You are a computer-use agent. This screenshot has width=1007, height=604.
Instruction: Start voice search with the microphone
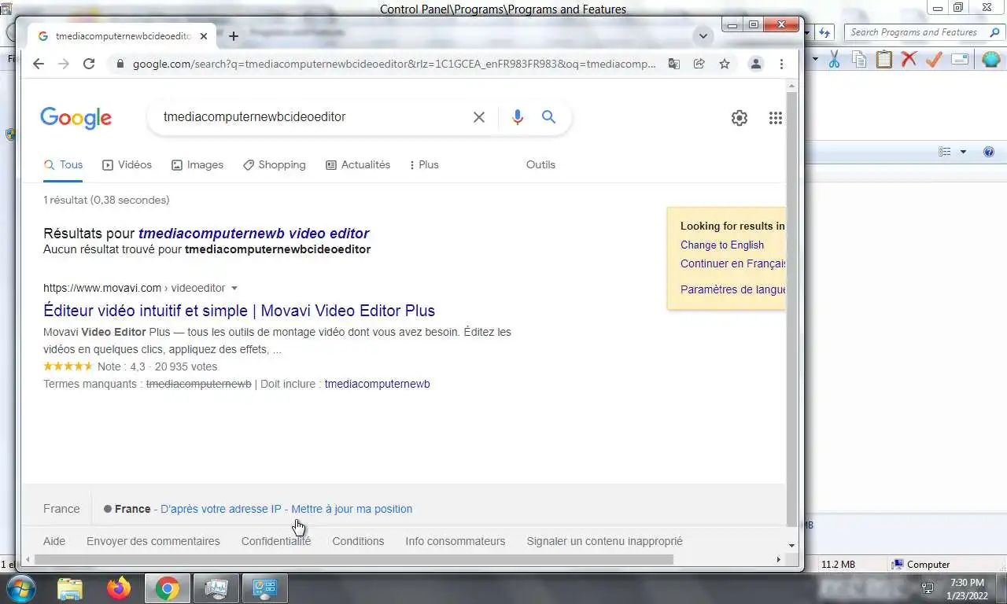[517, 117]
